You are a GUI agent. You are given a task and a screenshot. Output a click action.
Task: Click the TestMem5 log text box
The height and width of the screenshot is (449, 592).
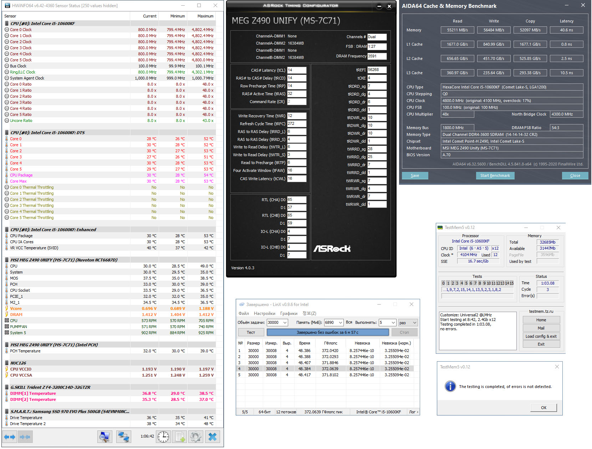(x=478, y=331)
